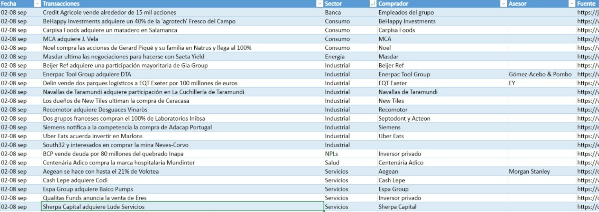Select the 'Consumo' sector in the MCA row

[x=350, y=39]
